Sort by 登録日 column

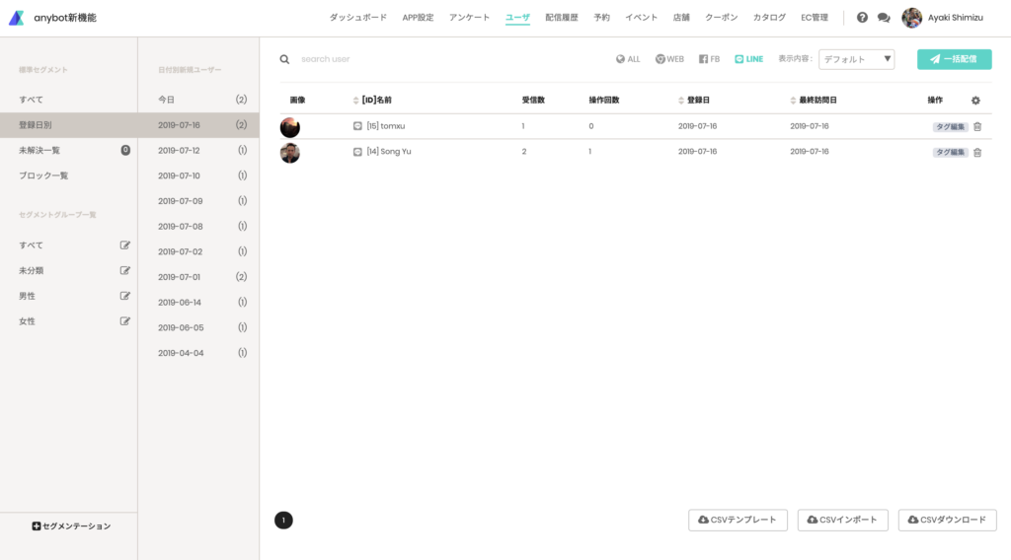(694, 101)
